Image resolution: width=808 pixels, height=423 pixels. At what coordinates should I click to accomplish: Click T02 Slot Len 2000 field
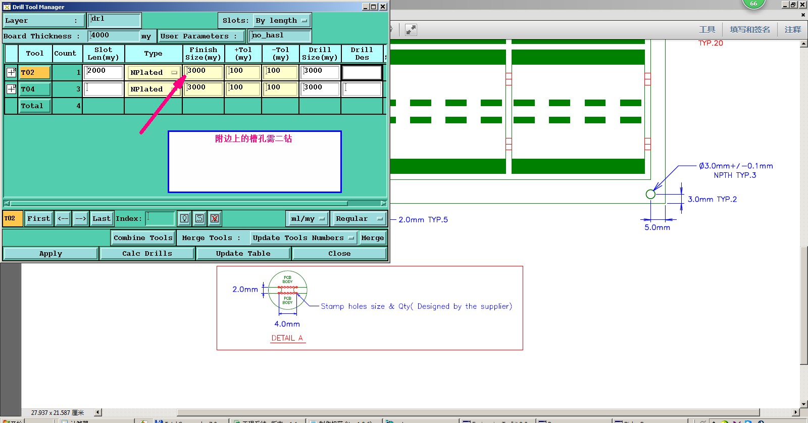pos(104,72)
